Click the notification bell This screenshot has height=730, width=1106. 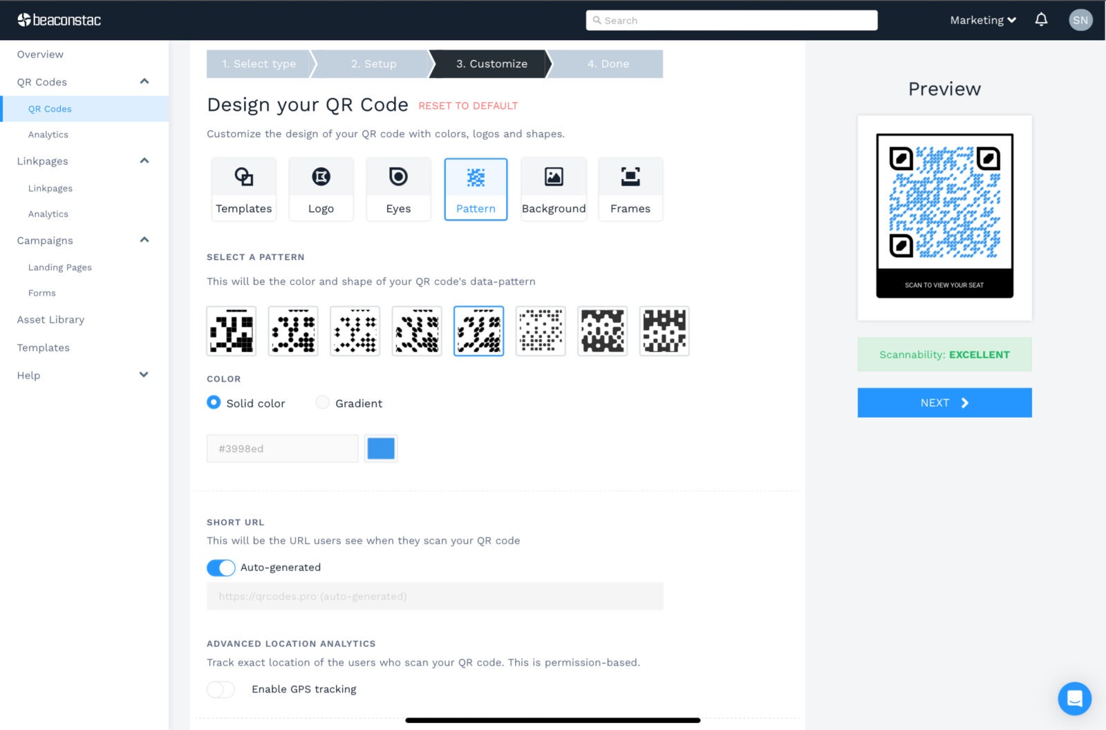[1041, 20]
